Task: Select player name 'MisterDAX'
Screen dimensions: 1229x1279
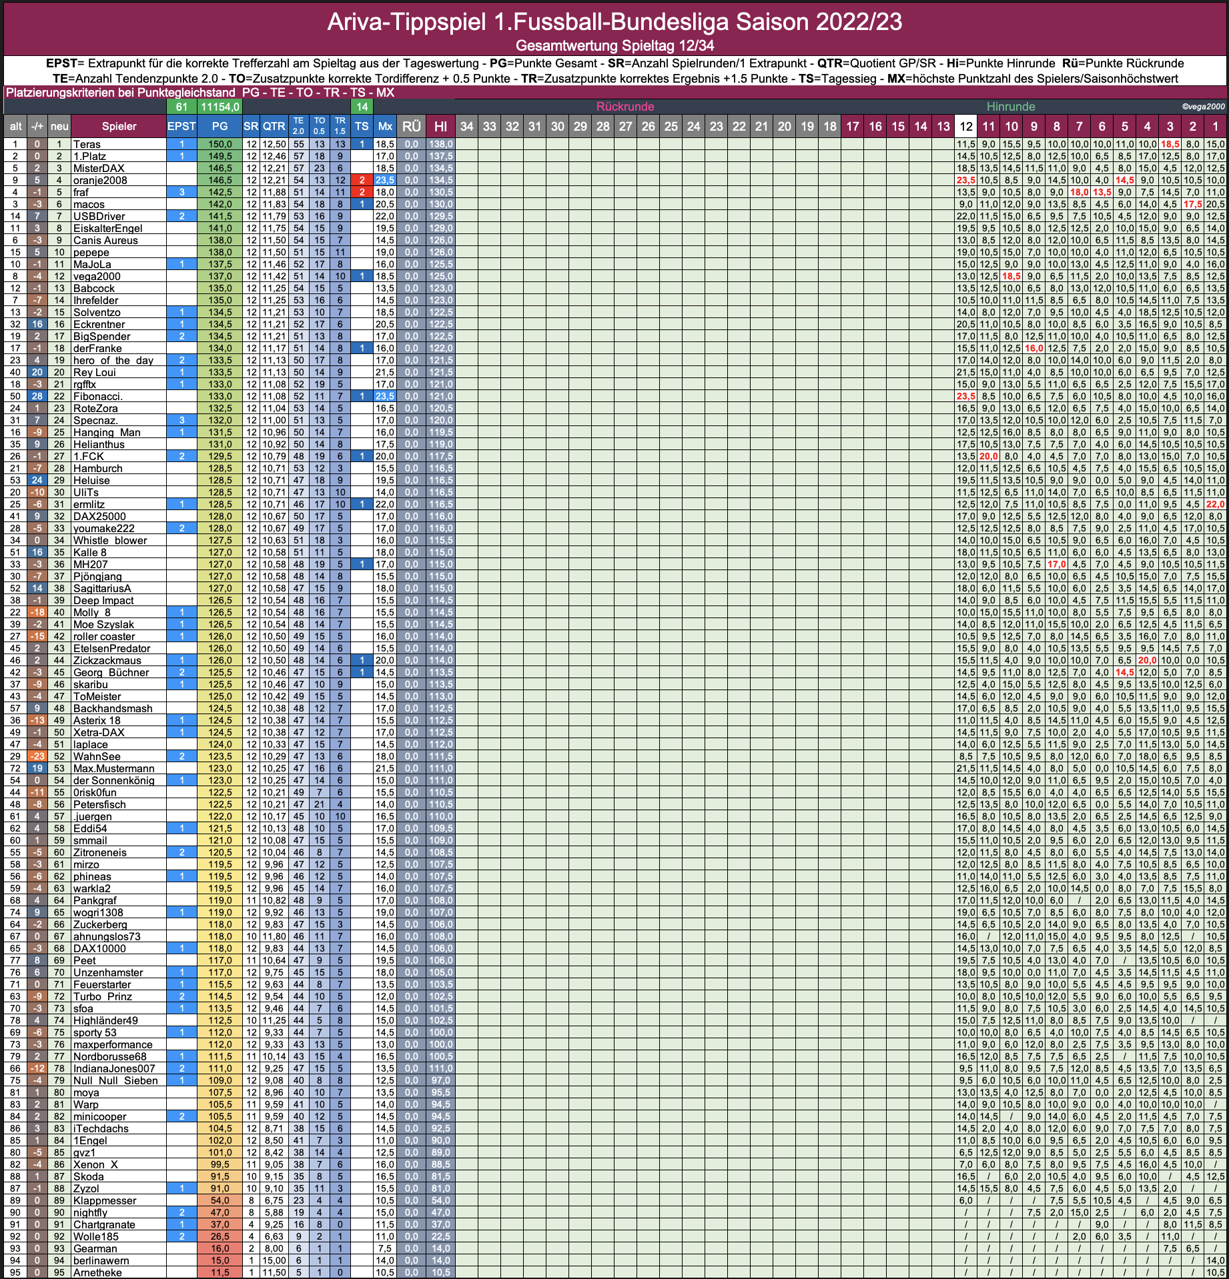Action: click(x=99, y=168)
